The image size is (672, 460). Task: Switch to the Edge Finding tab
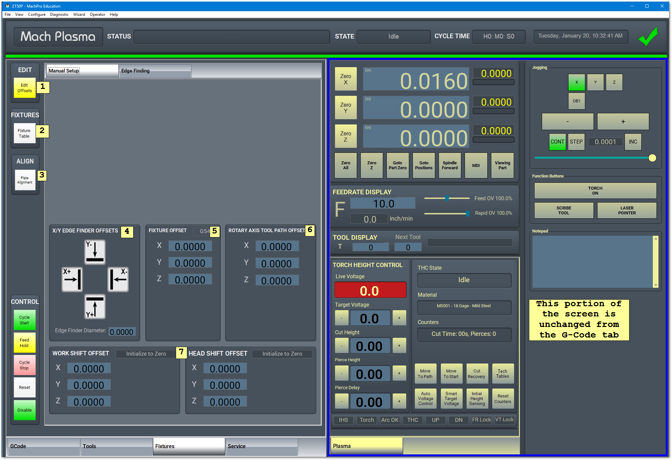click(x=155, y=71)
